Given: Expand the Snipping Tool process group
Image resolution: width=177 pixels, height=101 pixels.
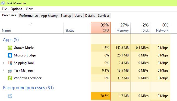Looking at the screenshot, I should (3, 63).
